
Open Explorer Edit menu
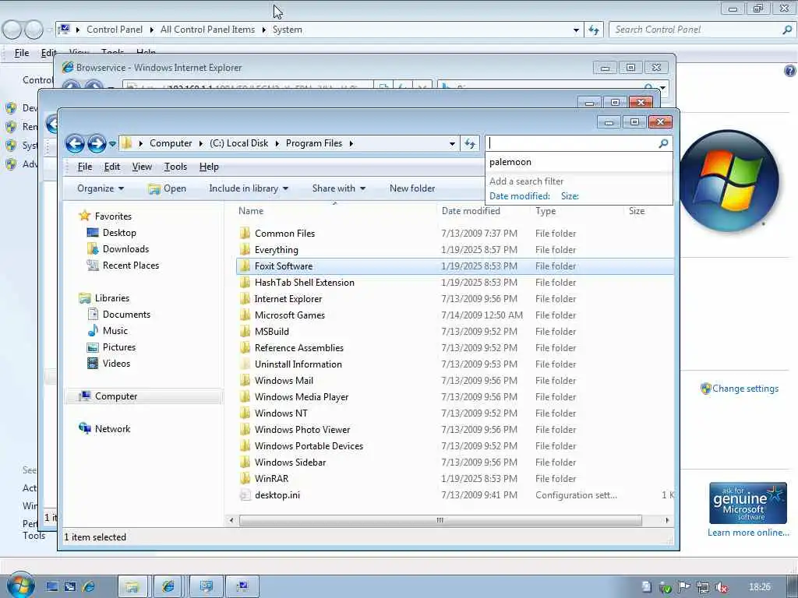click(x=112, y=167)
